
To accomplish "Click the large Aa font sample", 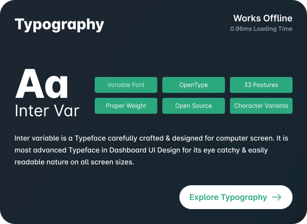I will 42,84.
